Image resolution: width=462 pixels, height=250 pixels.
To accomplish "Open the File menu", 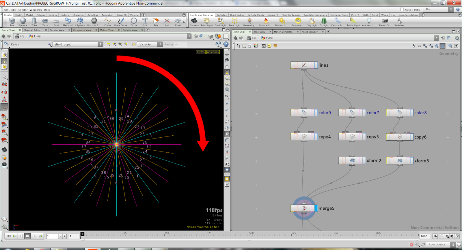I will coord(6,10).
